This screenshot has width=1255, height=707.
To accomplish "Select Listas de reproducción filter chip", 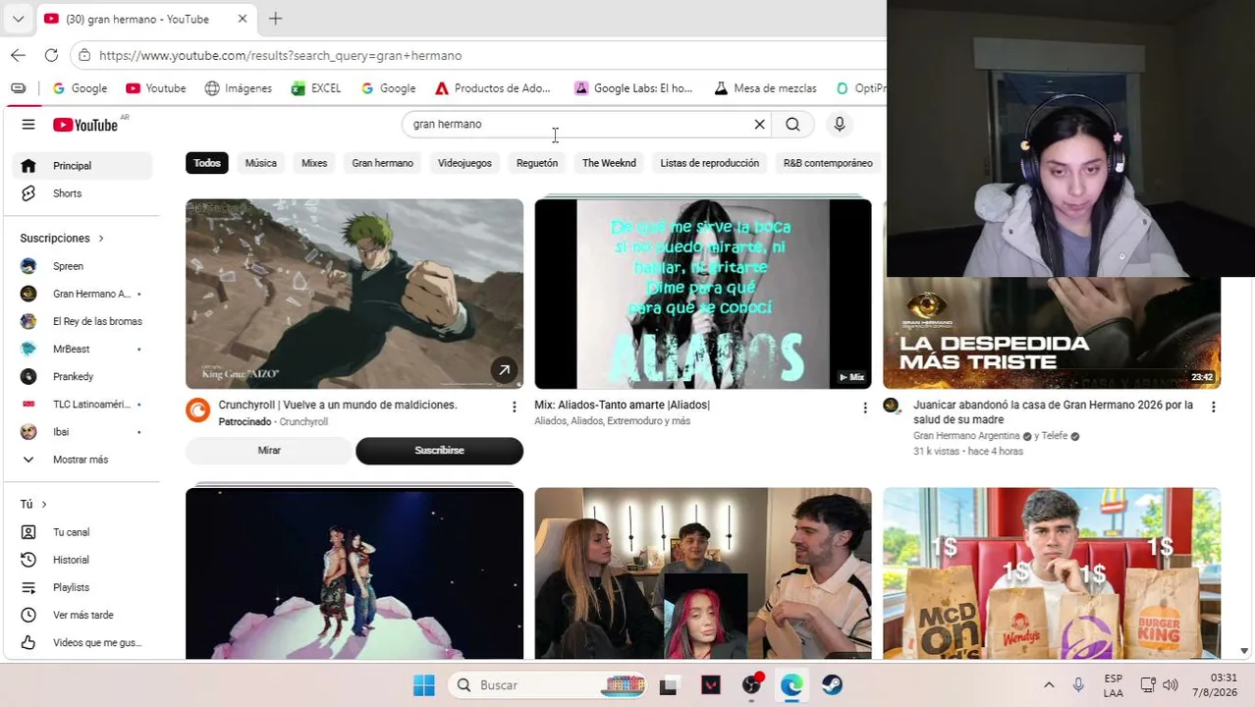I will pyautogui.click(x=709, y=163).
